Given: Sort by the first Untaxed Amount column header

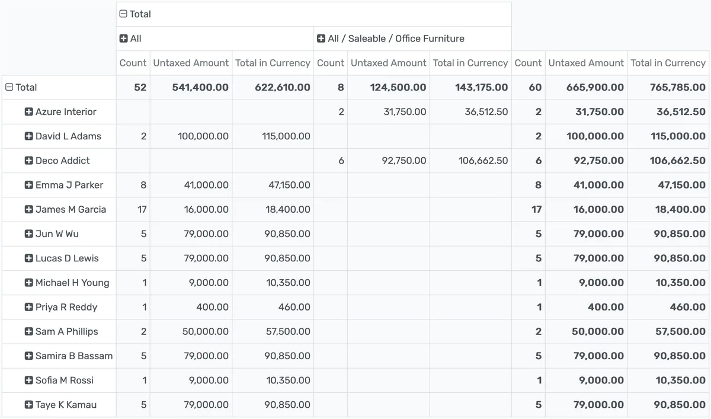Looking at the screenshot, I should (x=191, y=62).
